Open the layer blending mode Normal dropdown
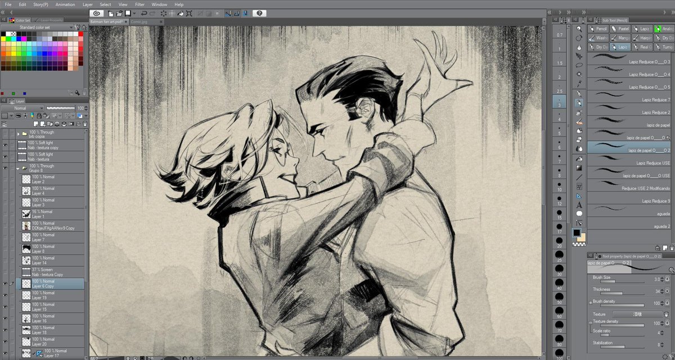The height and width of the screenshot is (360, 675). [24, 108]
